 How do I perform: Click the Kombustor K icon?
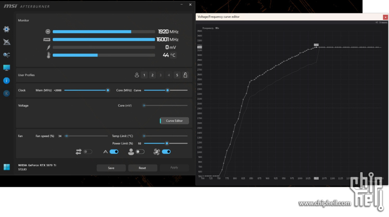tap(6, 94)
